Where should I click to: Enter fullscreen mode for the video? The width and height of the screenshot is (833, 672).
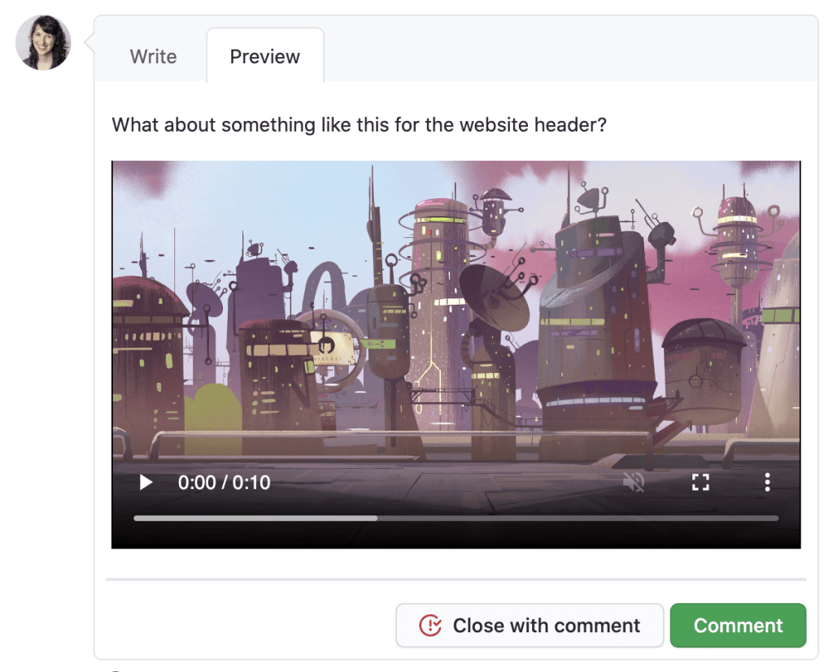pyautogui.click(x=700, y=483)
